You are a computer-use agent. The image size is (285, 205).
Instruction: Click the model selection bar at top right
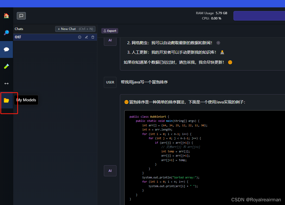tap(259, 16)
